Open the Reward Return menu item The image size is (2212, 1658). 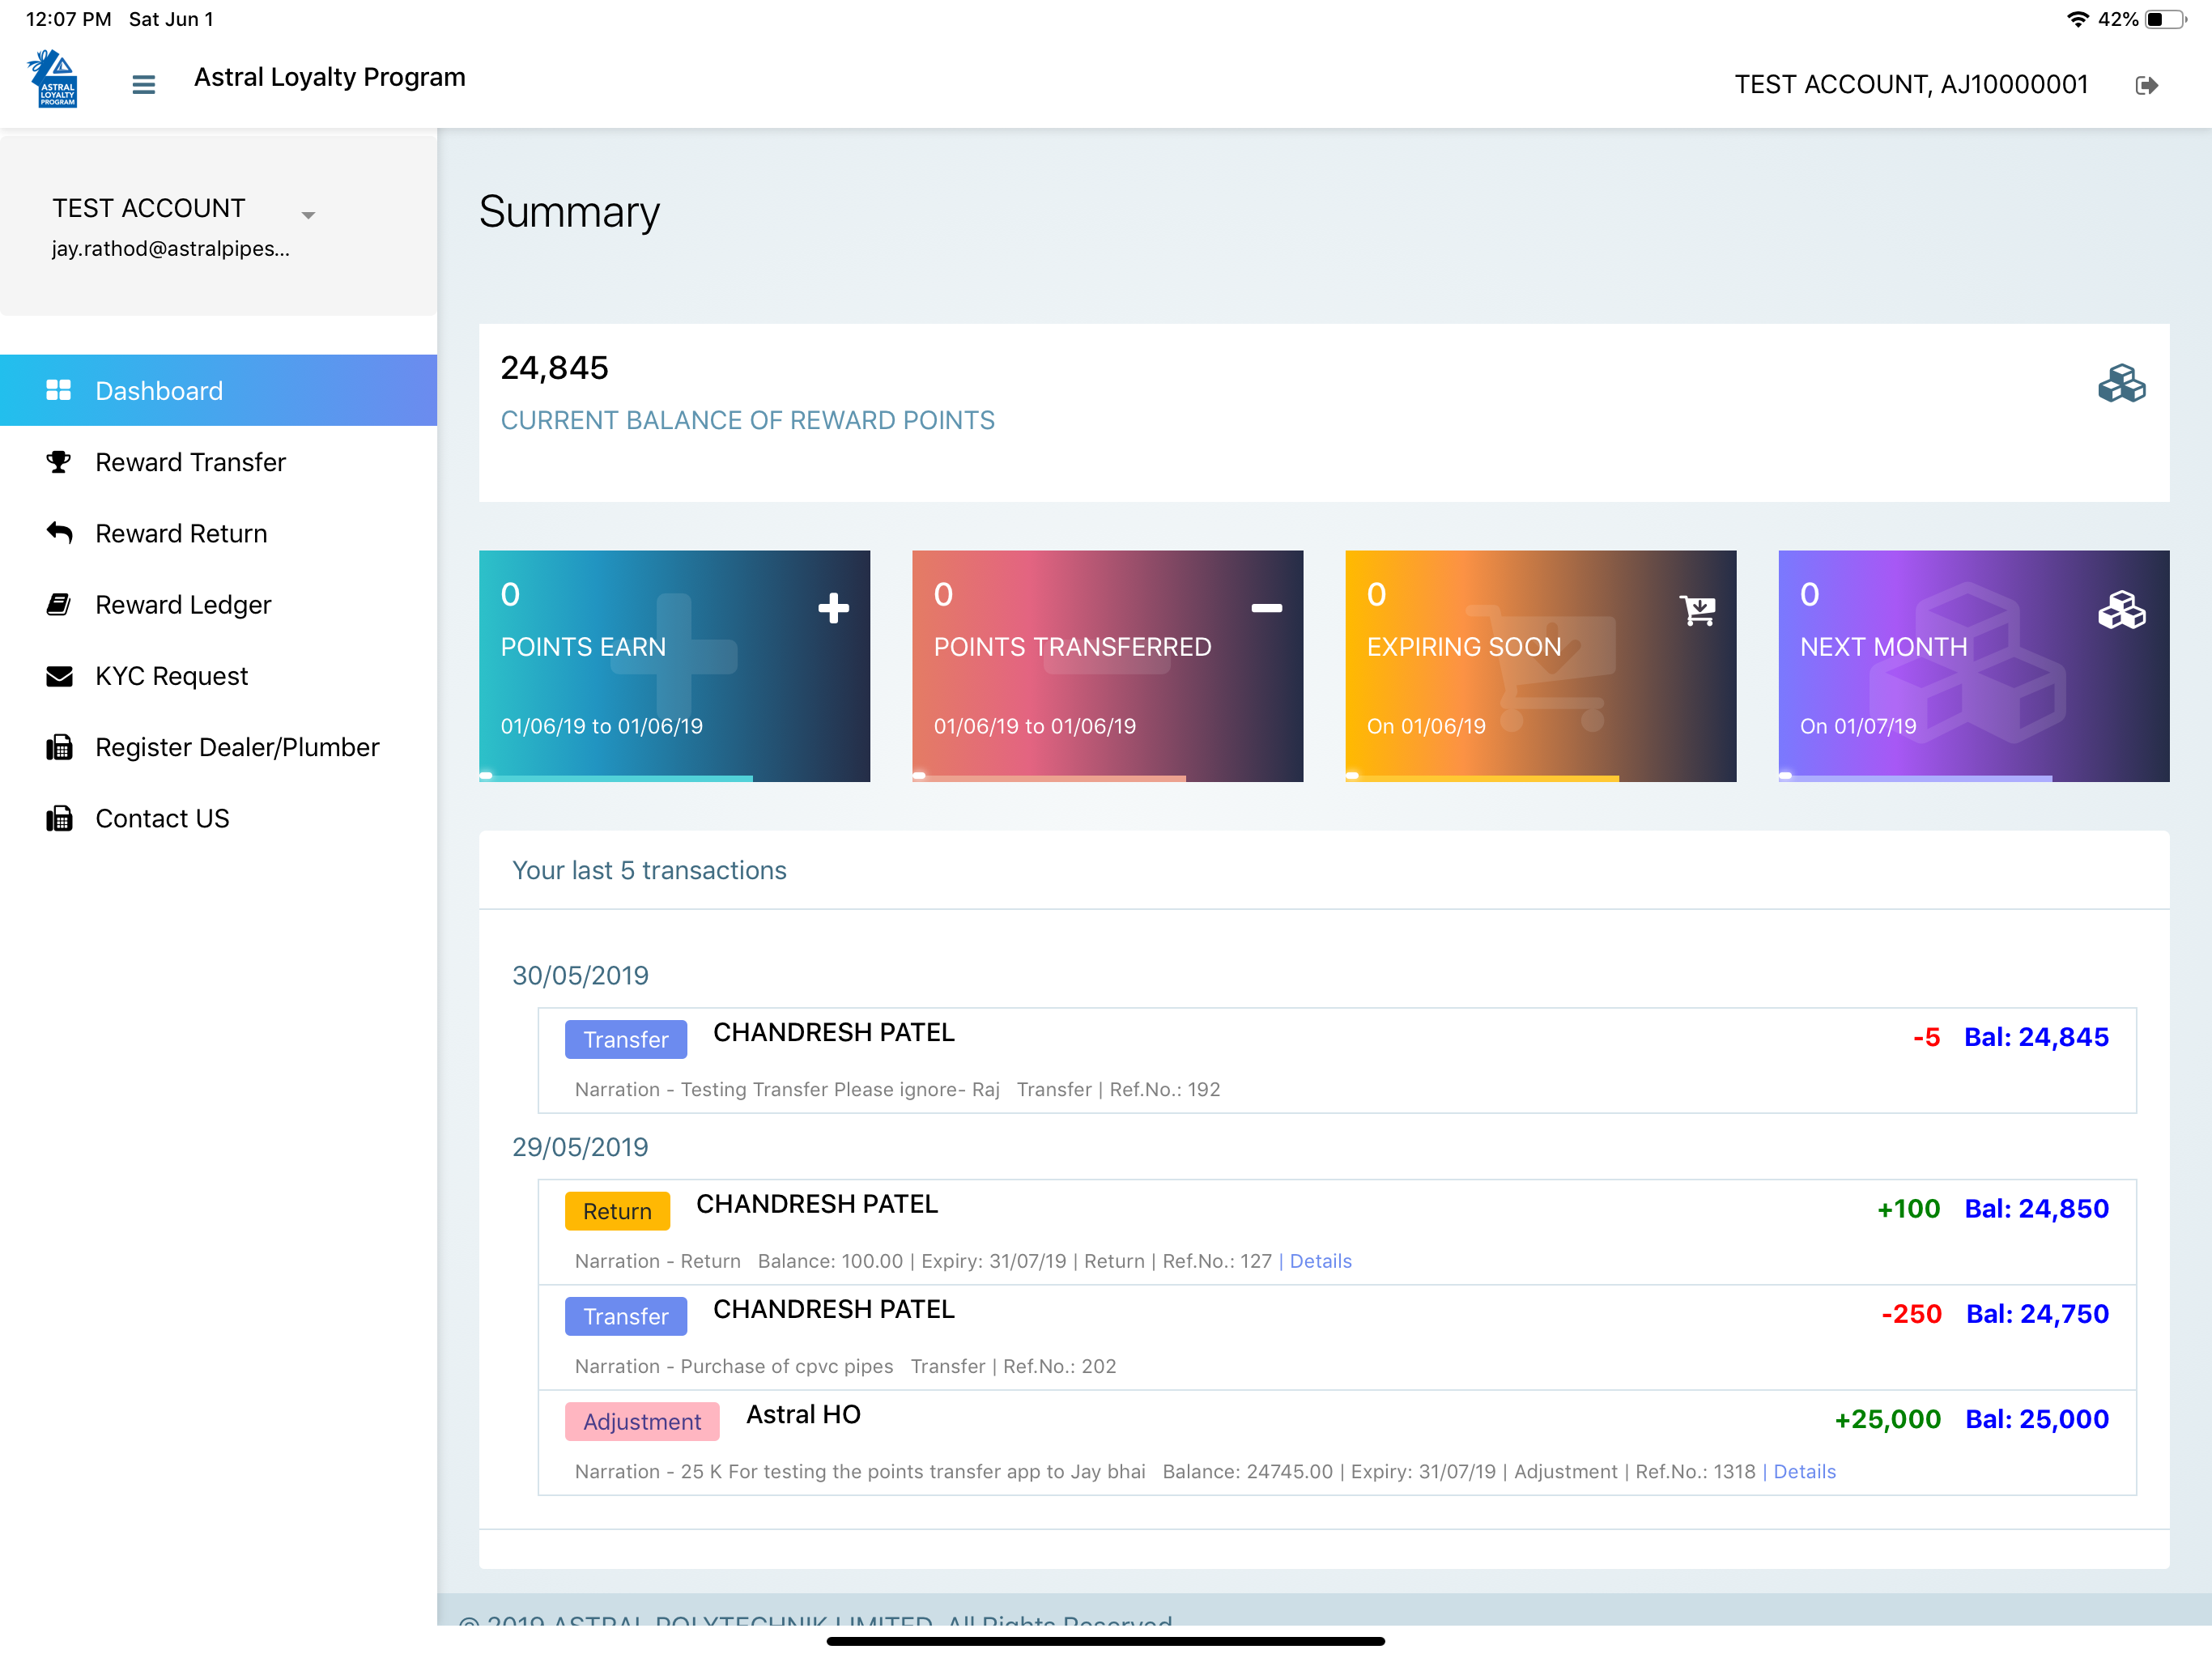(218, 533)
